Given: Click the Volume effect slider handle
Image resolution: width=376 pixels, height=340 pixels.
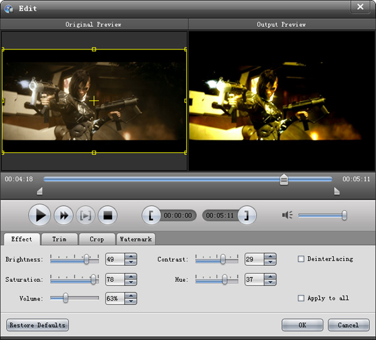Looking at the screenshot, I should pyautogui.click(x=65, y=298).
